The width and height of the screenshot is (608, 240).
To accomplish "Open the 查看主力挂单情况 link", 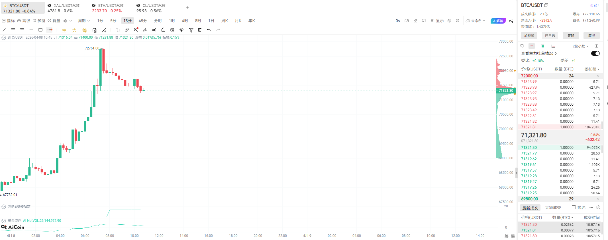I will (x=539, y=53).
